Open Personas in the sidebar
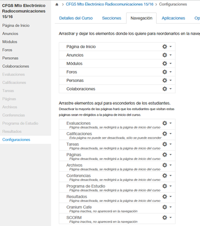The image size is (200, 226). [x=10, y=58]
